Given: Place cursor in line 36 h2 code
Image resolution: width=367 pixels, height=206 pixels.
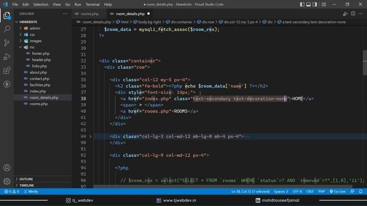Looking at the screenshot, I should (x=192, y=86).
